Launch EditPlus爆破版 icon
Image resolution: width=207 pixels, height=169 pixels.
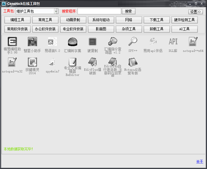tap(92, 62)
